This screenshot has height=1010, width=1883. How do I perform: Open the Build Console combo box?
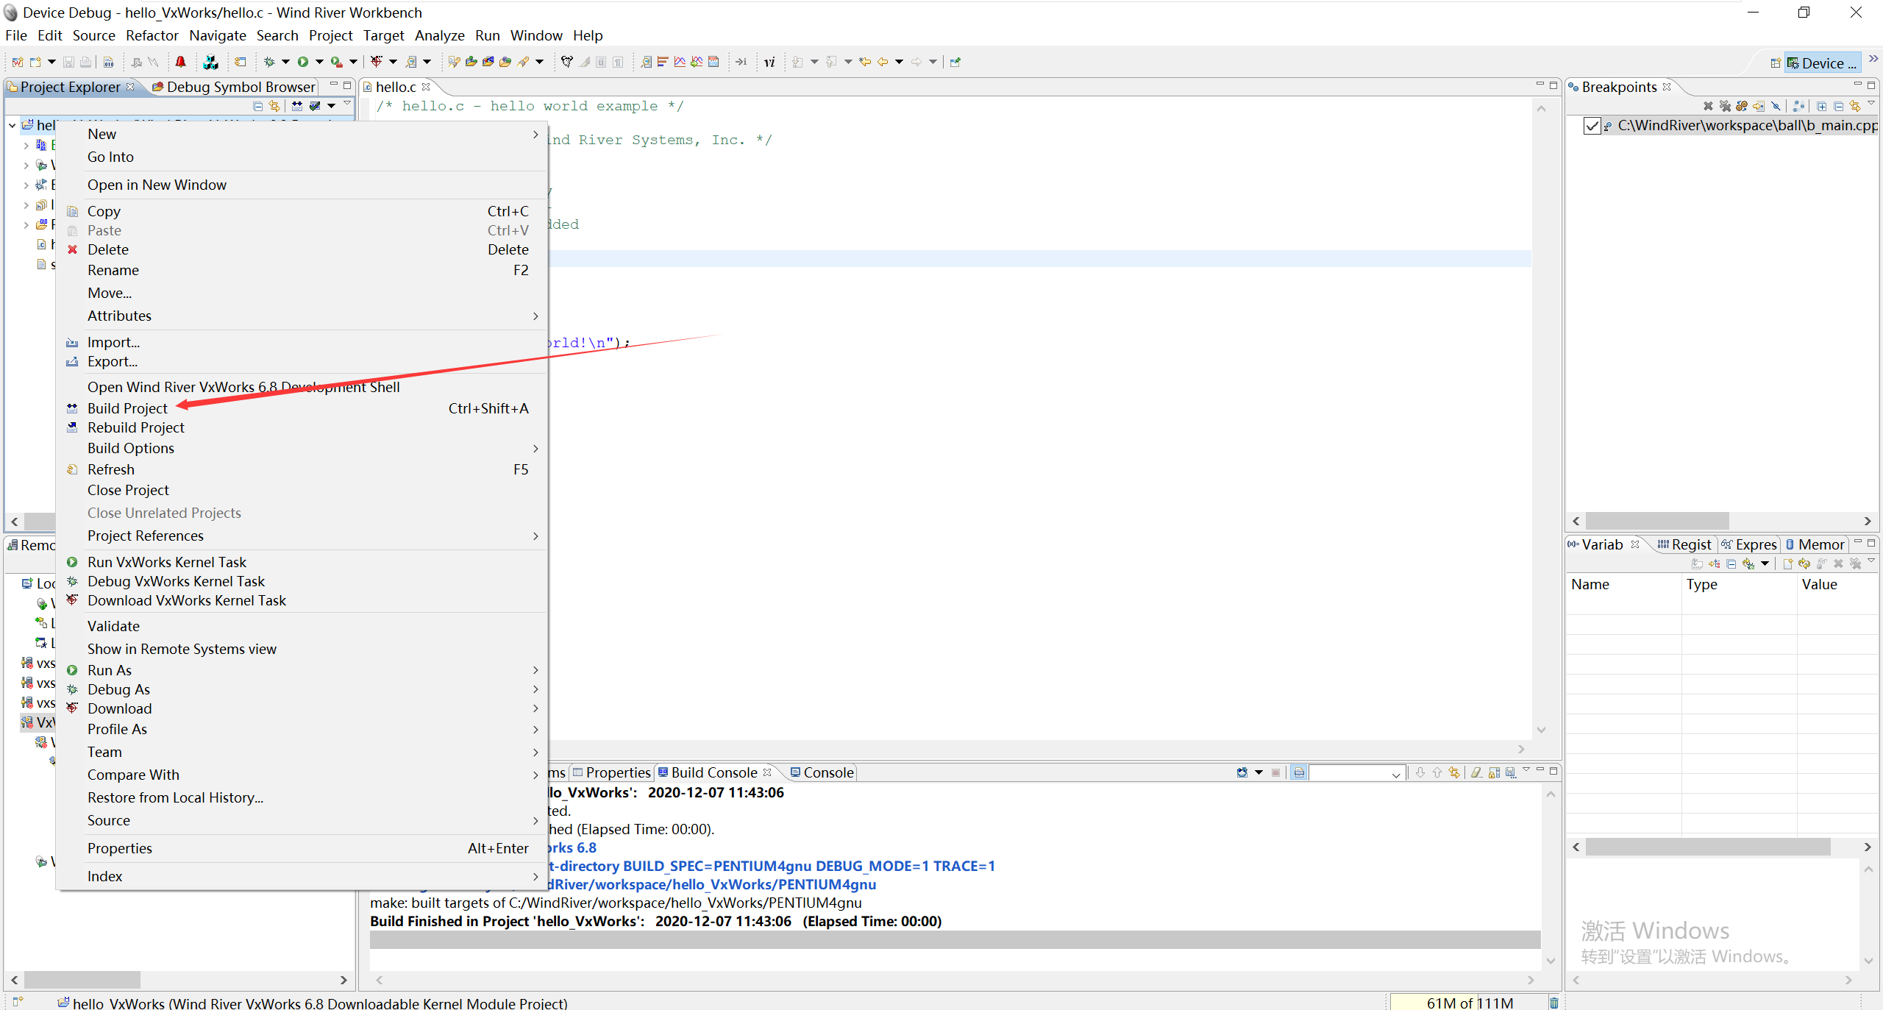[1395, 773]
